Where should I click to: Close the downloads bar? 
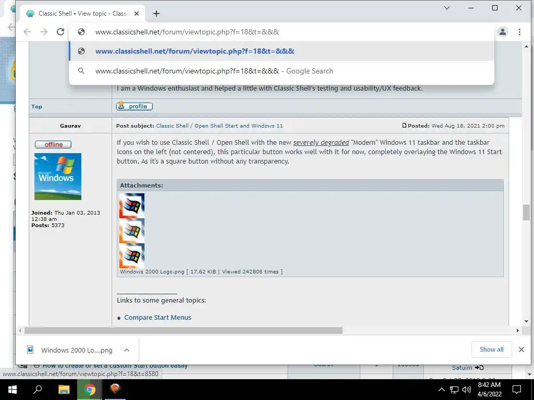[521, 349]
